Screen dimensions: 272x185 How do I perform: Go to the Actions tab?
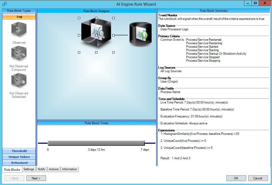coord(54,169)
